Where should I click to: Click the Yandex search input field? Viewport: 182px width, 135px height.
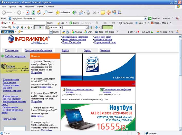coord(29,23)
